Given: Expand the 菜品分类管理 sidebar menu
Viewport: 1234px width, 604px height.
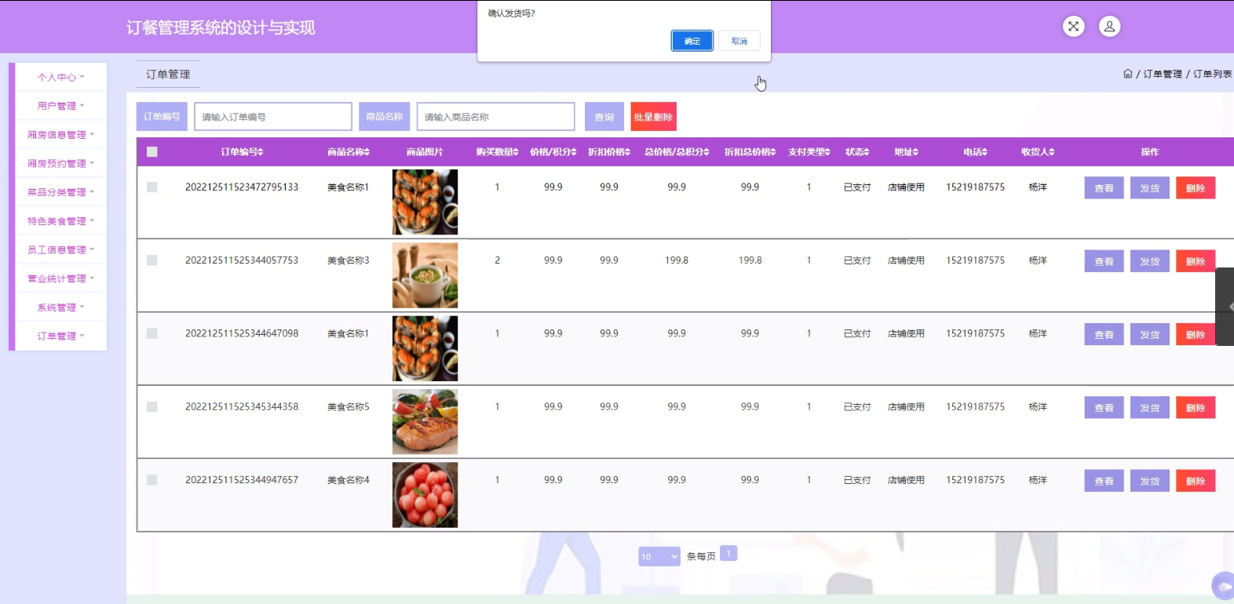Looking at the screenshot, I should click(61, 192).
